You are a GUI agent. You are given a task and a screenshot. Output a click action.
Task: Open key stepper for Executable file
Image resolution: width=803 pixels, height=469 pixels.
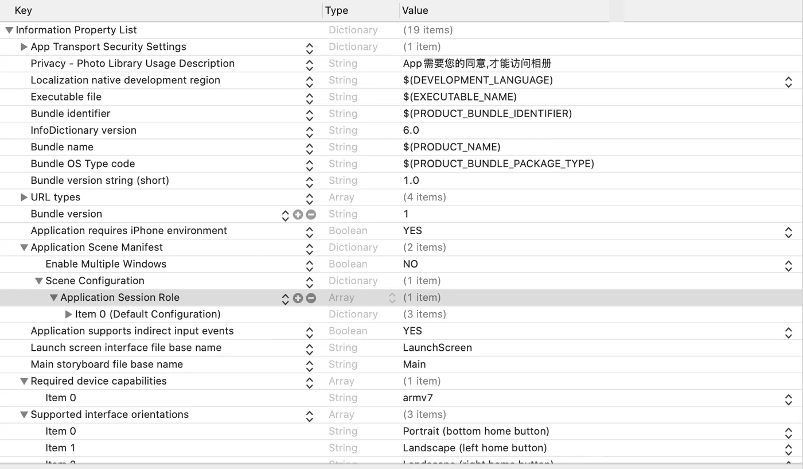310,98
